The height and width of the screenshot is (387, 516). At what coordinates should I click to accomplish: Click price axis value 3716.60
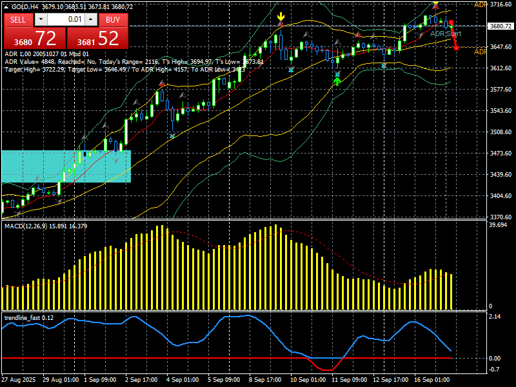(x=501, y=5)
